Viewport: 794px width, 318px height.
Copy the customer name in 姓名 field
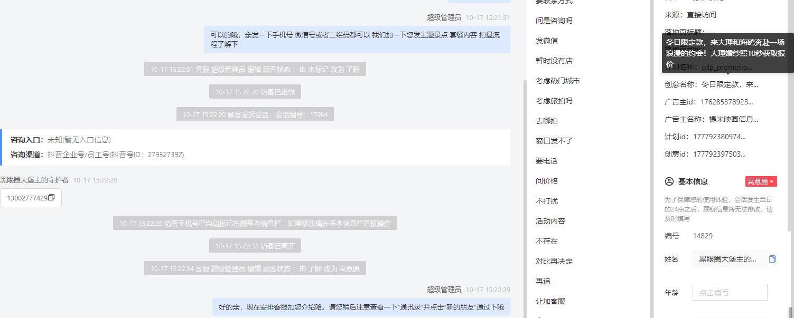(772, 259)
